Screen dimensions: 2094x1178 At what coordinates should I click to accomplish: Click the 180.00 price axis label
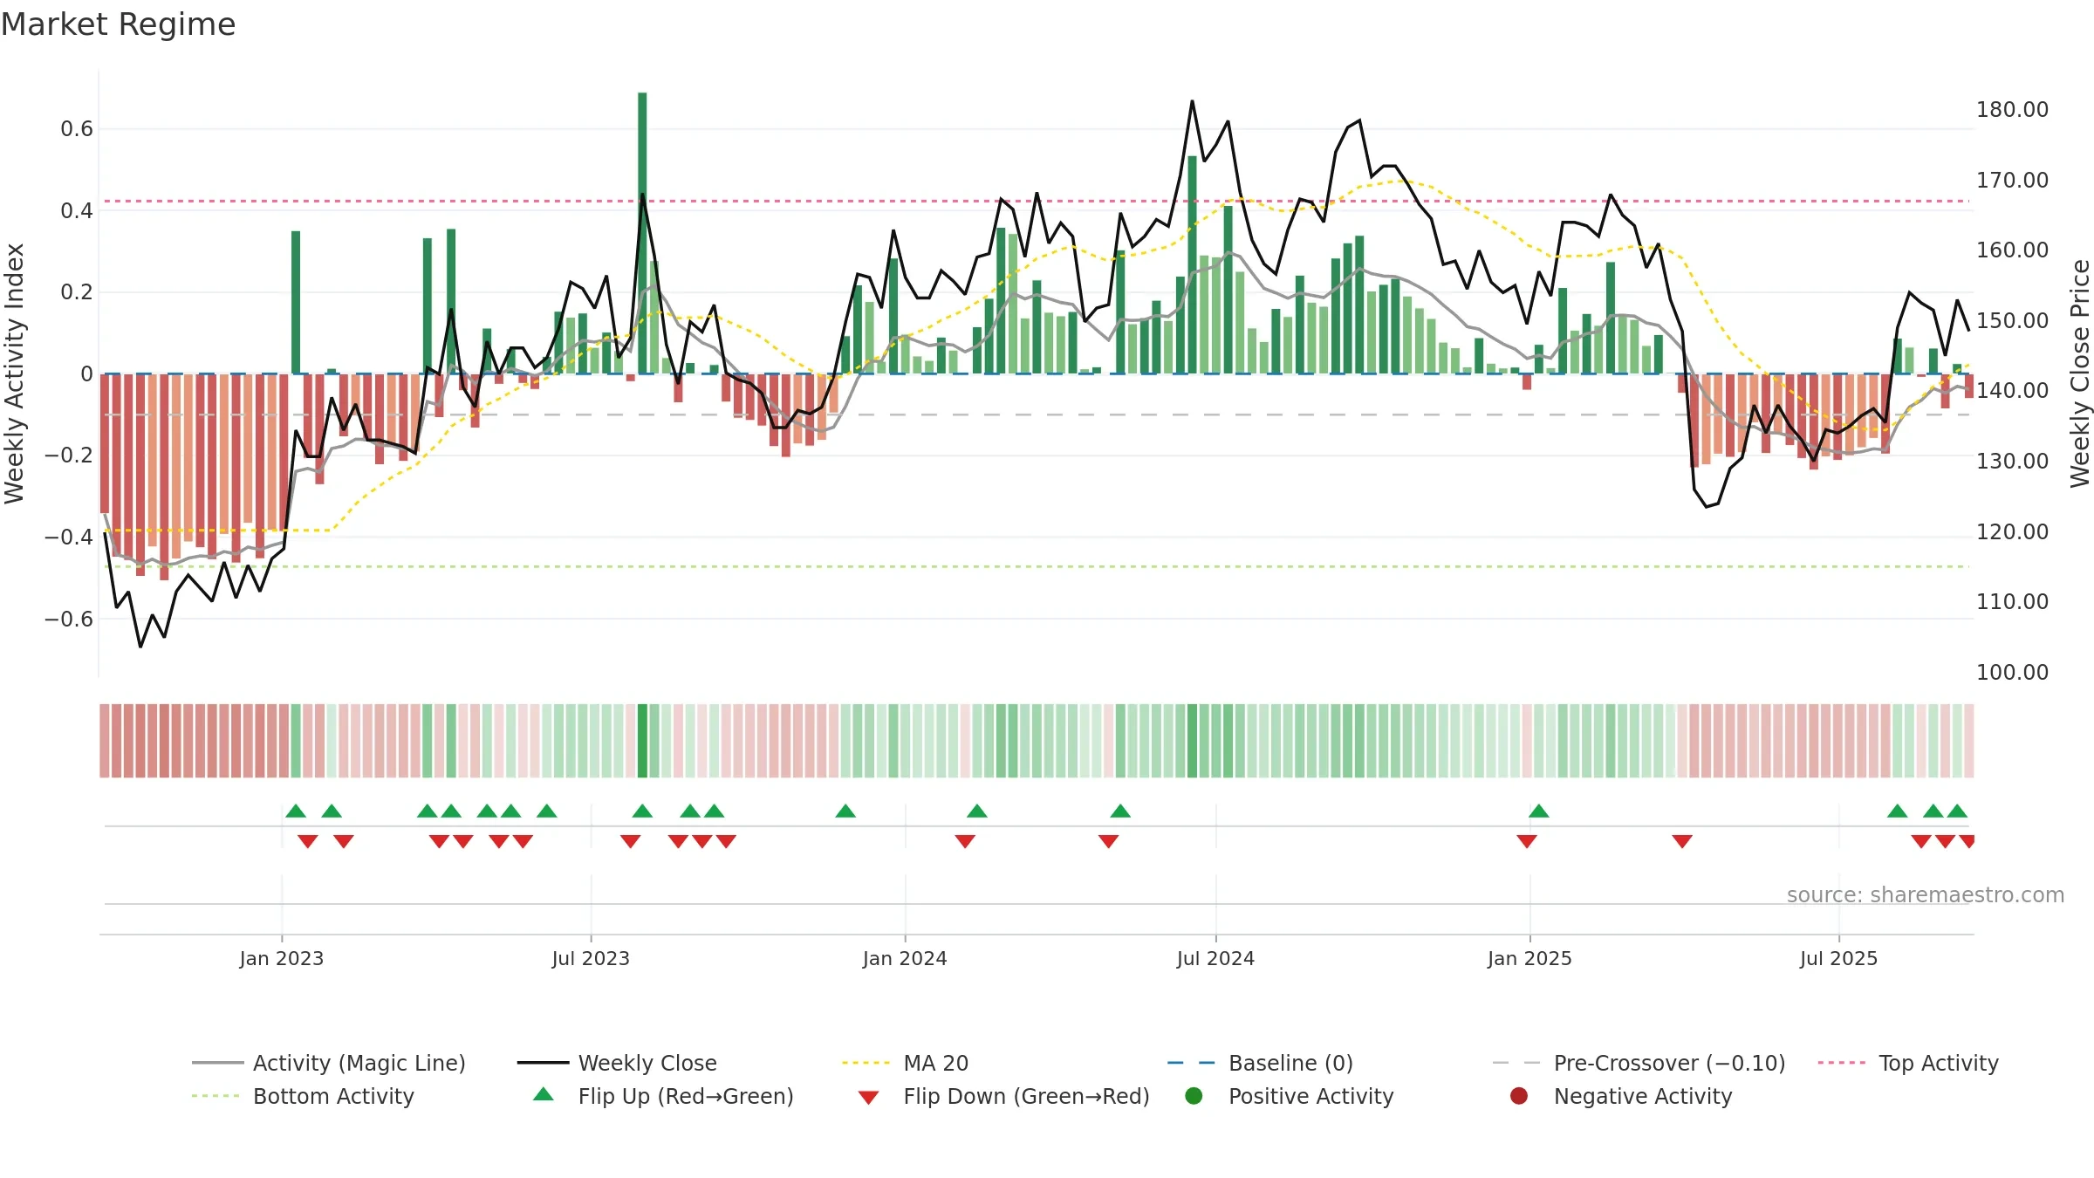(x=2012, y=110)
